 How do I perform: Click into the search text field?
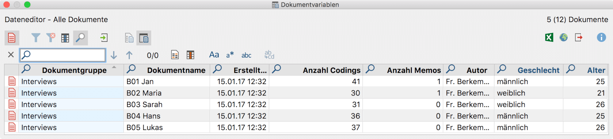click(63, 55)
